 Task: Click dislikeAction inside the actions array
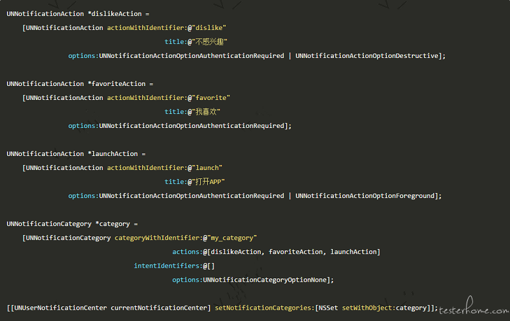click(236, 252)
